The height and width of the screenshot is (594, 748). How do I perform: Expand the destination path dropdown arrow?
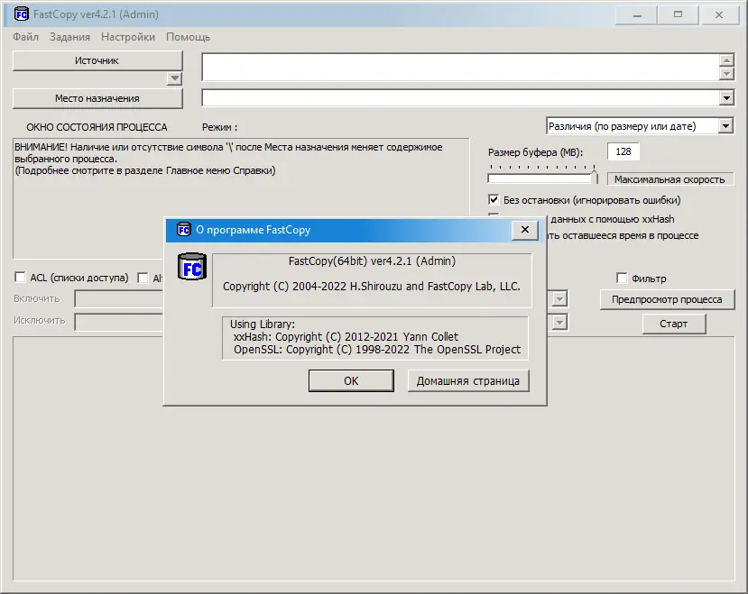pos(726,98)
